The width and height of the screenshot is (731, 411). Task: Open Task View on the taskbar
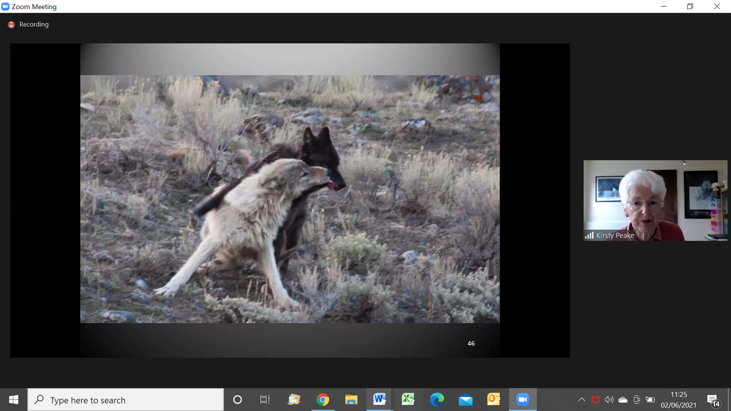[265, 399]
